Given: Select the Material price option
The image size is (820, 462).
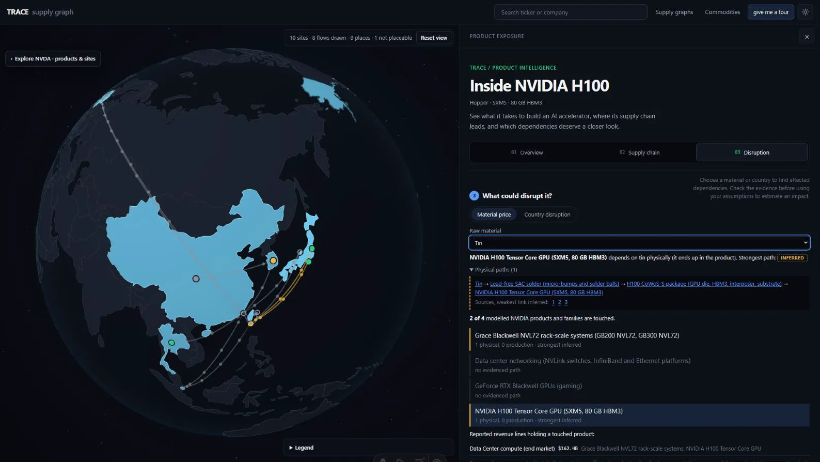Looking at the screenshot, I should (x=494, y=214).
